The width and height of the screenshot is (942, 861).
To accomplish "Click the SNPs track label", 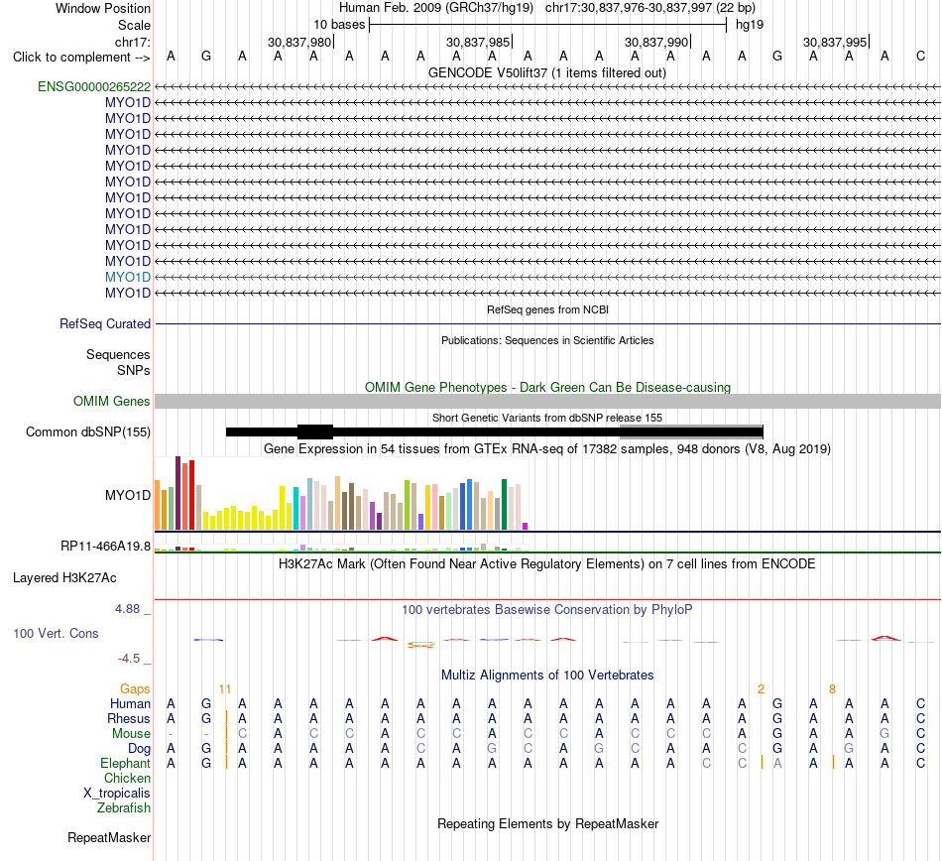I will point(134,370).
